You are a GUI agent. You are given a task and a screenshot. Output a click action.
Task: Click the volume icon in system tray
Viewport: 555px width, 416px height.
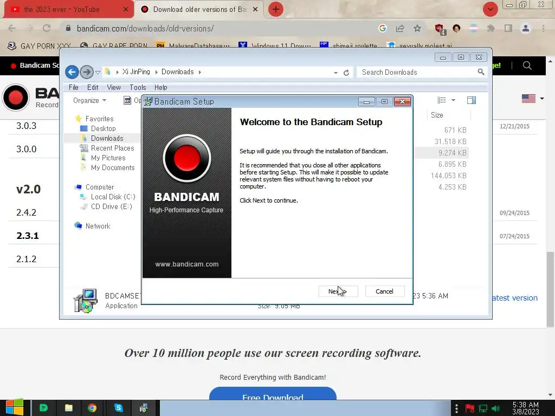[495, 408]
